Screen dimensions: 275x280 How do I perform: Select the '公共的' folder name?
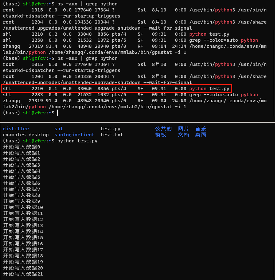click(x=163, y=129)
